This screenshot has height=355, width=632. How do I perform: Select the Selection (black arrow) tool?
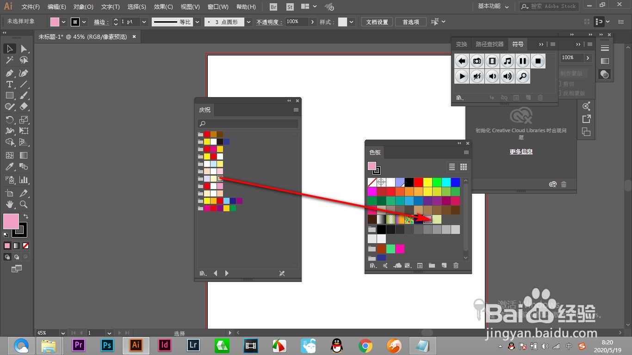click(10, 49)
